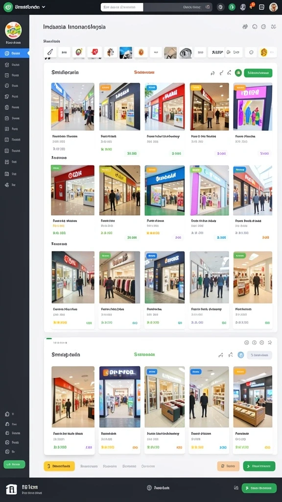Image resolution: width=282 pixels, height=502 pixels.
Task: Click the green next arrow button at bottom
Action: [x=259, y=466]
